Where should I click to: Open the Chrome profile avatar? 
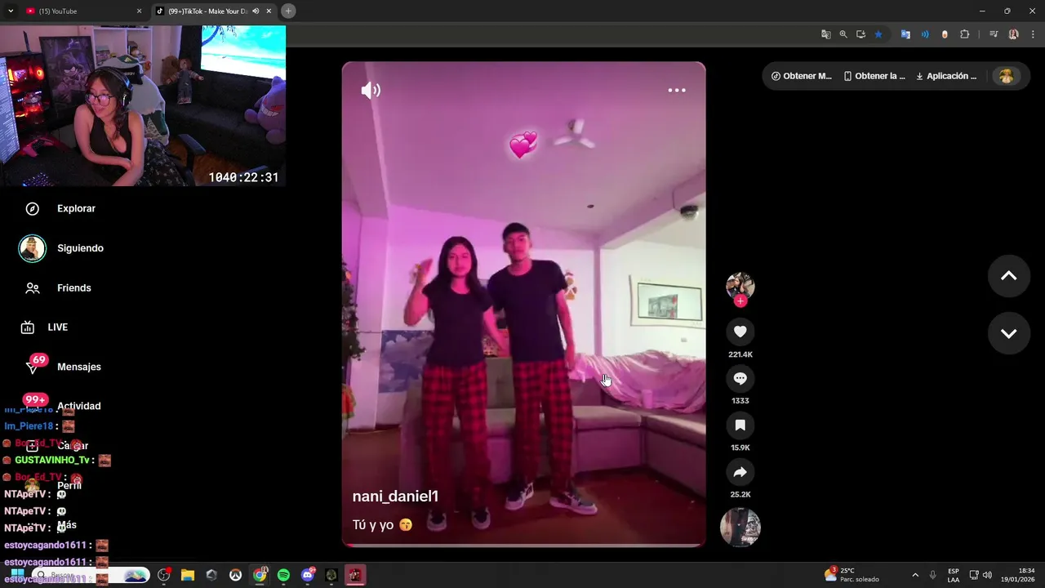[1014, 34]
